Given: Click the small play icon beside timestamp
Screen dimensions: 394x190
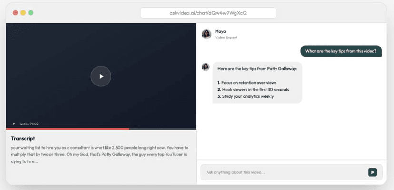Looking at the screenshot, I should [x=14, y=124].
